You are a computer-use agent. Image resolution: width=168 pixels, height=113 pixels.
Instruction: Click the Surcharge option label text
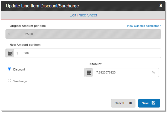[20, 81]
